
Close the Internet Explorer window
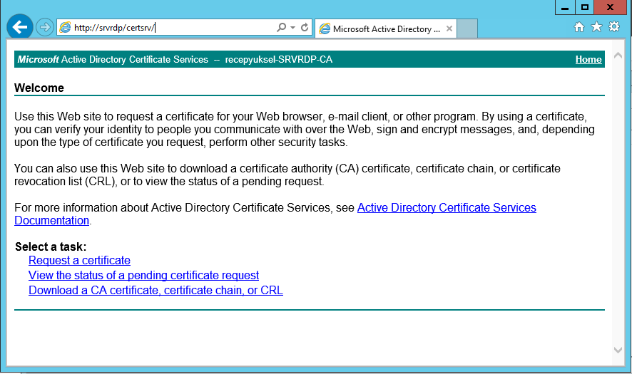point(610,7)
